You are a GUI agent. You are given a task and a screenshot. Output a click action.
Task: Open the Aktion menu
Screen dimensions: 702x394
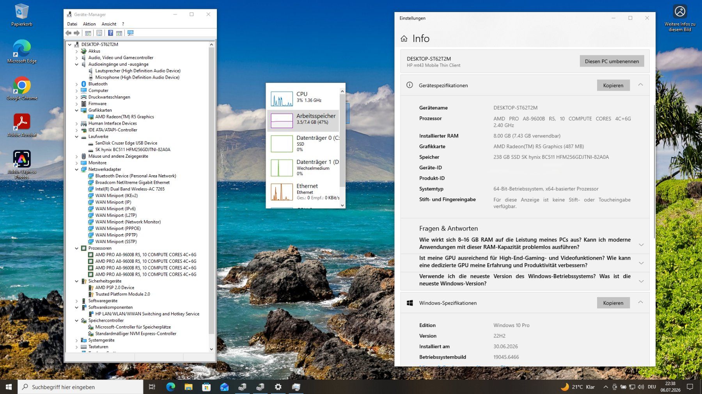click(x=89, y=24)
